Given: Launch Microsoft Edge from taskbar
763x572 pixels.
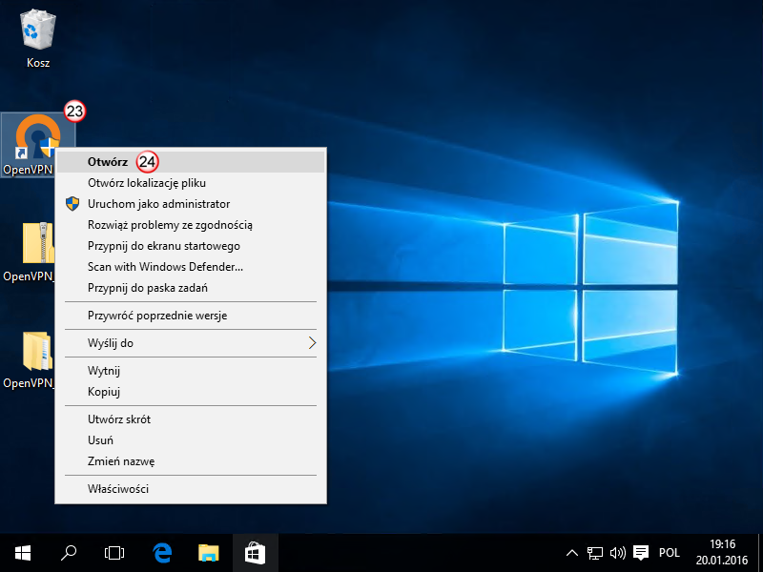Looking at the screenshot, I should [162, 553].
